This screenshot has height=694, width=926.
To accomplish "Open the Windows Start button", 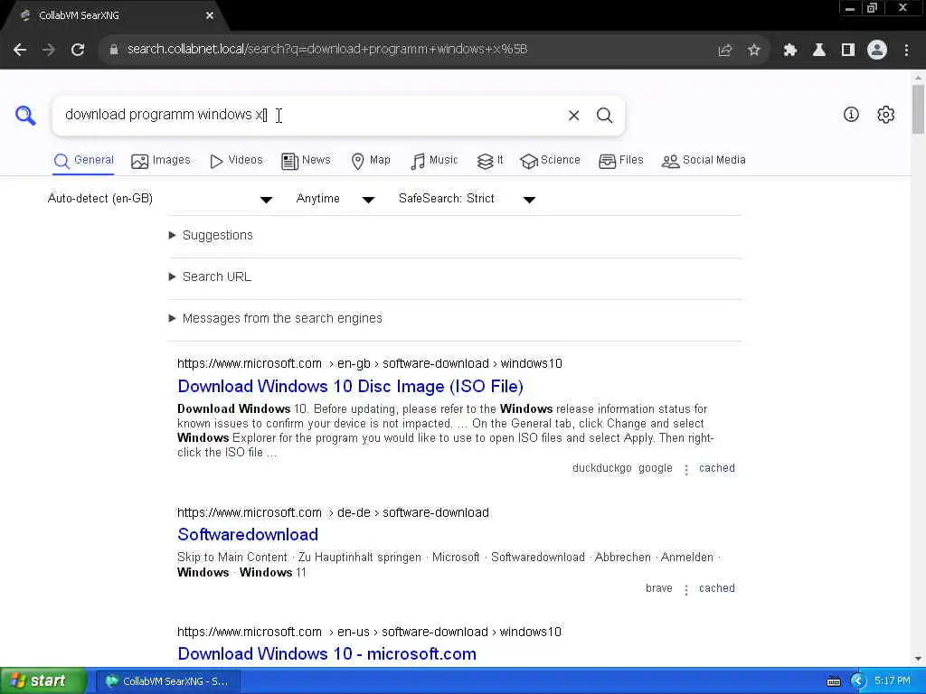I will point(43,681).
